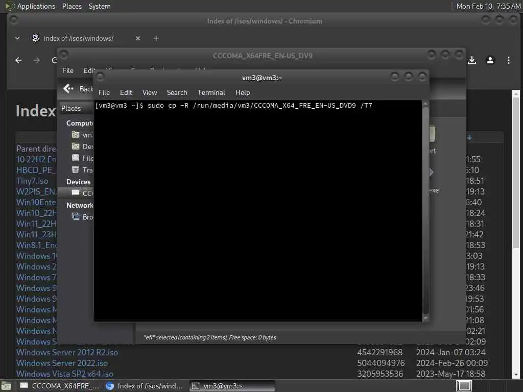This screenshot has height=392, width=523.
Task: Click the terminal vertical scrollbar
Action: point(425,211)
